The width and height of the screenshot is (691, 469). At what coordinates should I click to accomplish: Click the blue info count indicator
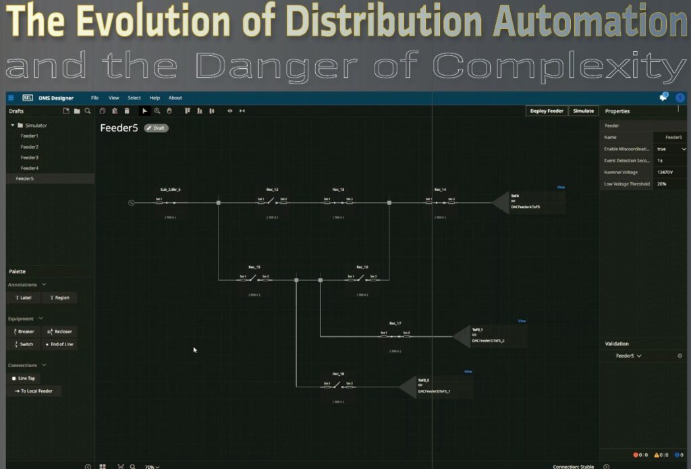point(679,455)
